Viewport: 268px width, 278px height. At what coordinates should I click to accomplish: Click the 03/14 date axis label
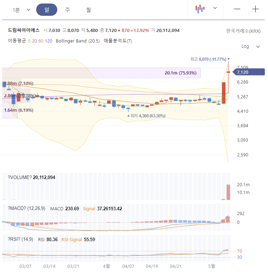click(49, 266)
